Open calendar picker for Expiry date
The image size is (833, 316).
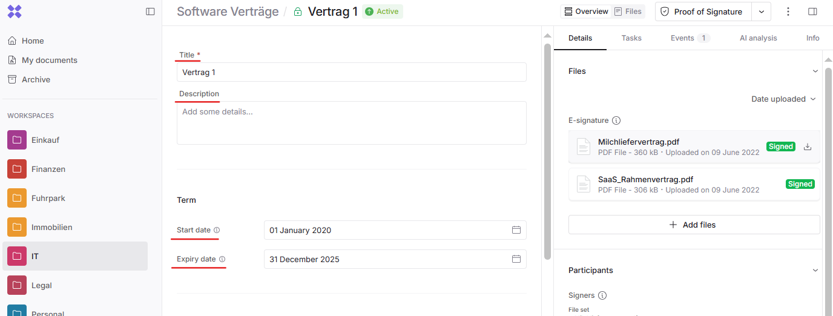coord(516,259)
